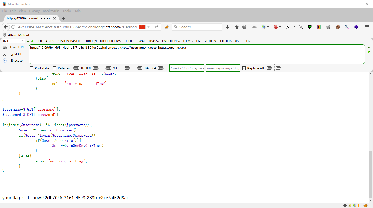The image size is (373, 208).
Task: Click the JS toolbar icon
Action: [x=254, y=27]
